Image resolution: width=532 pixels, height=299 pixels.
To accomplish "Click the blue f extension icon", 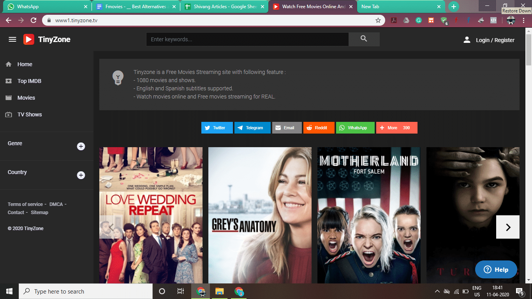I will click(469, 20).
